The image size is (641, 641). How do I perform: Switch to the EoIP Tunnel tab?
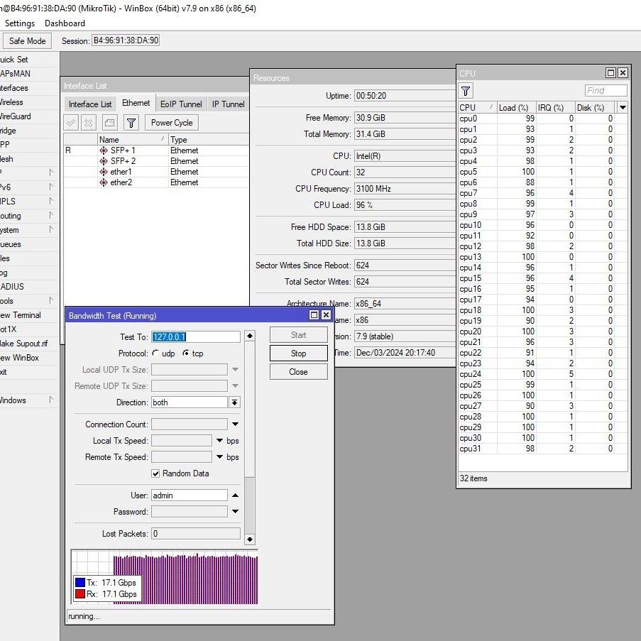[x=181, y=104]
